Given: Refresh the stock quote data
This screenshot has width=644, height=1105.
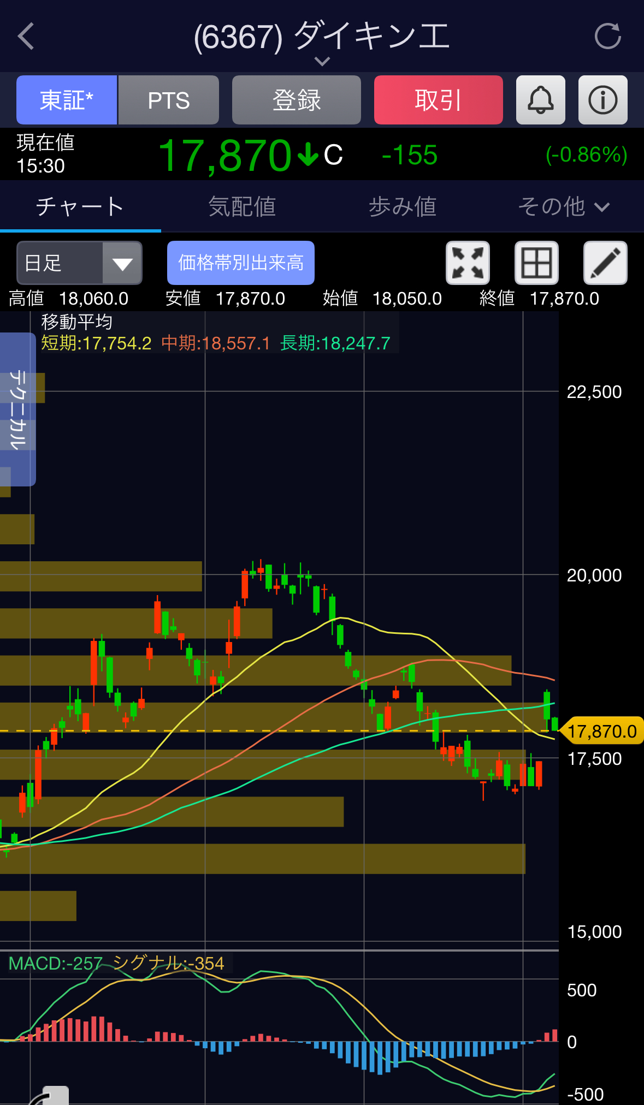Looking at the screenshot, I should coord(607,37).
